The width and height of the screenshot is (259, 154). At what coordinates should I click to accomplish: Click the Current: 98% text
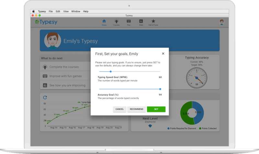click(197, 62)
